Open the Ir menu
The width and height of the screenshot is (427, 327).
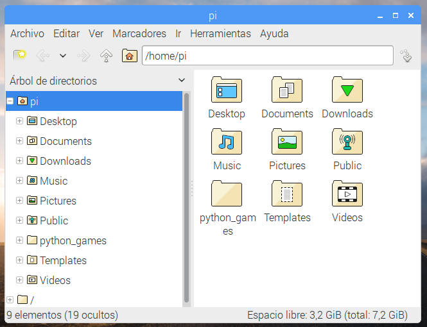point(178,34)
